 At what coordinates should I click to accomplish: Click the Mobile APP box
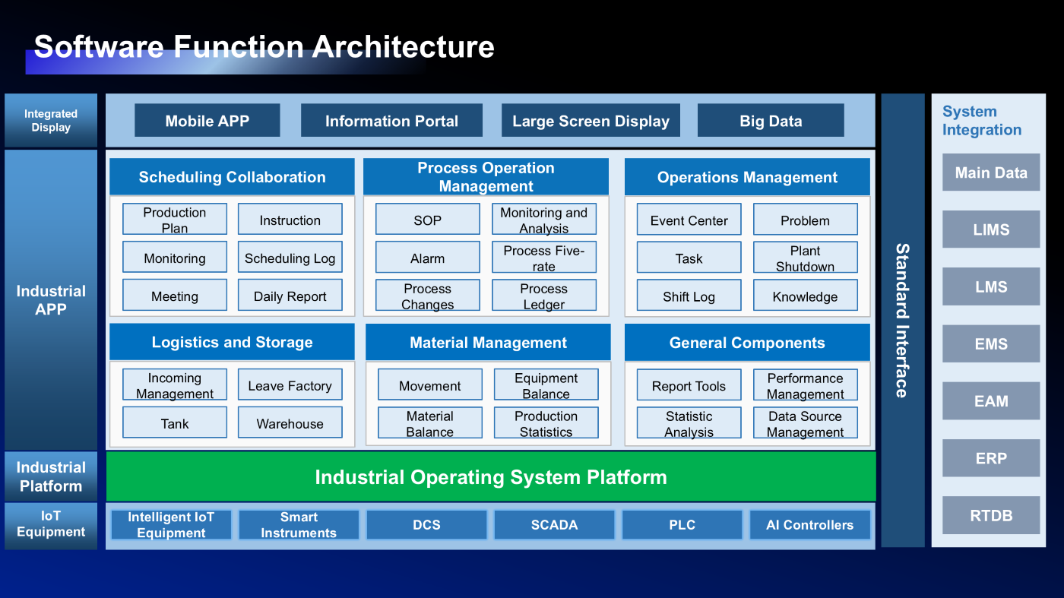(x=207, y=121)
